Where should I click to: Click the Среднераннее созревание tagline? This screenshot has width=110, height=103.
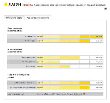[70, 5]
